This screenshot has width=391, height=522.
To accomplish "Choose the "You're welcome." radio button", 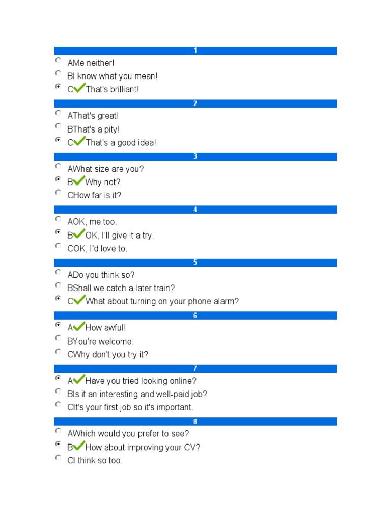I will coord(58,339).
